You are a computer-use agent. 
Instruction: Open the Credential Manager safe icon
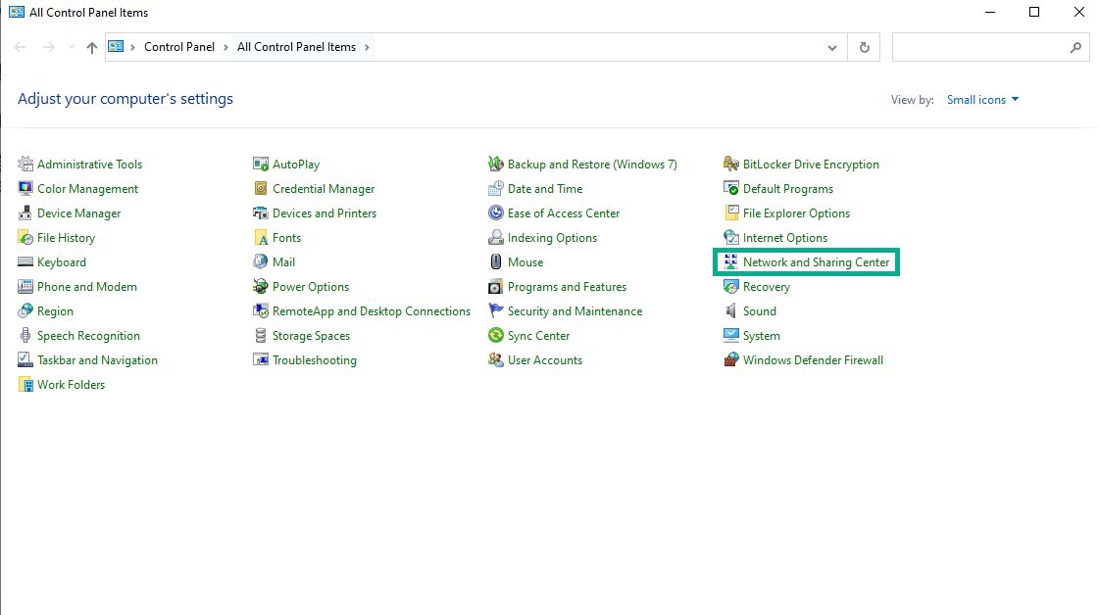[261, 188]
